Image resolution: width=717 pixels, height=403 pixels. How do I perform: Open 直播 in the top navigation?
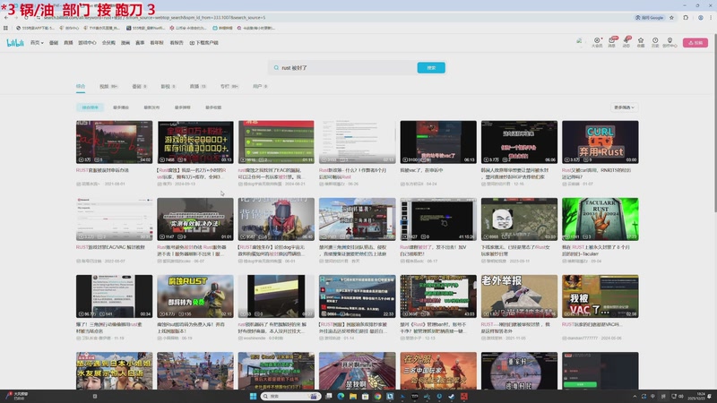68,42
